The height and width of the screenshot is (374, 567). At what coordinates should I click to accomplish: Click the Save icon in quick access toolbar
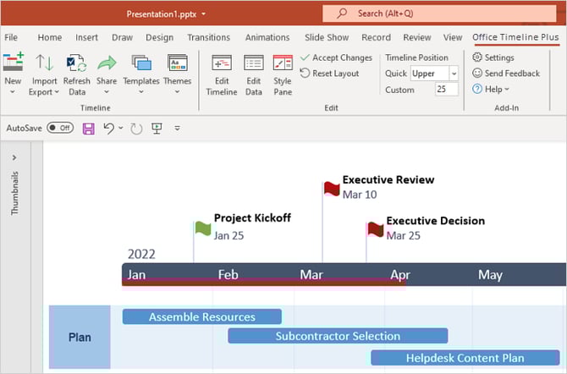(88, 128)
